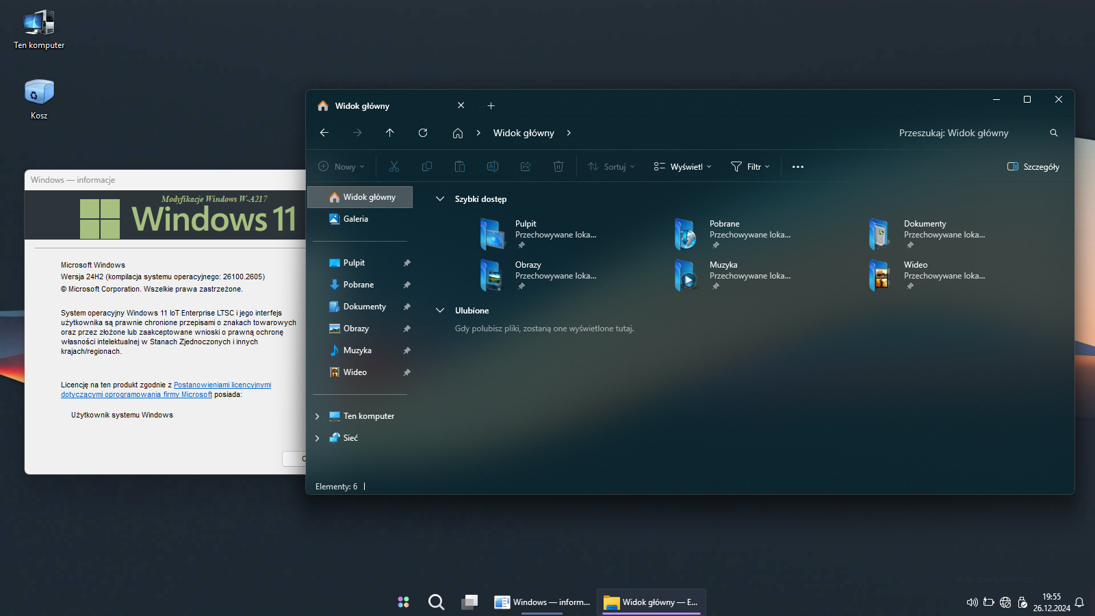Click the Home icon in address bar

tap(458, 133)
